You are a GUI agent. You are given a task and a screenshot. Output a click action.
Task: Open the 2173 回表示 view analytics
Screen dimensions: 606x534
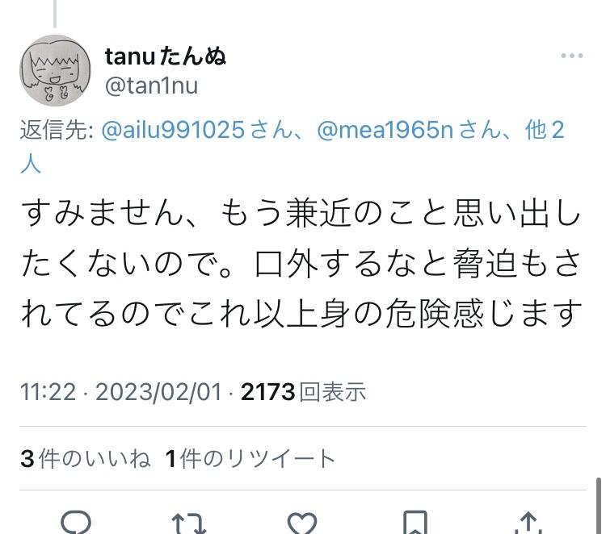[x=303, y=392]
